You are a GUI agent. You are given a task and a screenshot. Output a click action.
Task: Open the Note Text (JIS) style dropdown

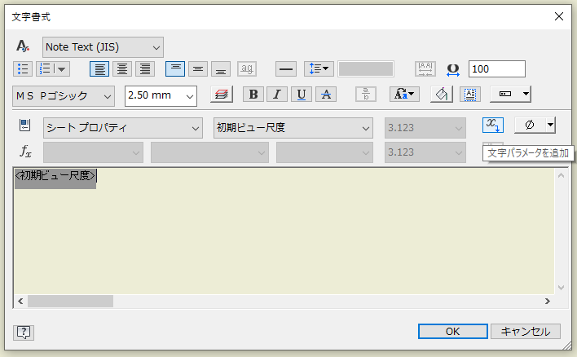click(103, 47)
